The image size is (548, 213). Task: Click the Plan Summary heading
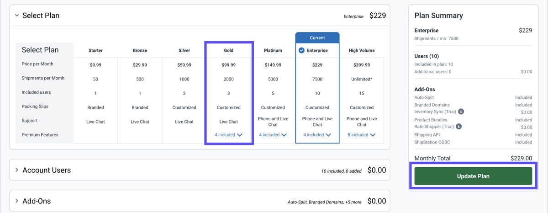click(x=438, y=16)
